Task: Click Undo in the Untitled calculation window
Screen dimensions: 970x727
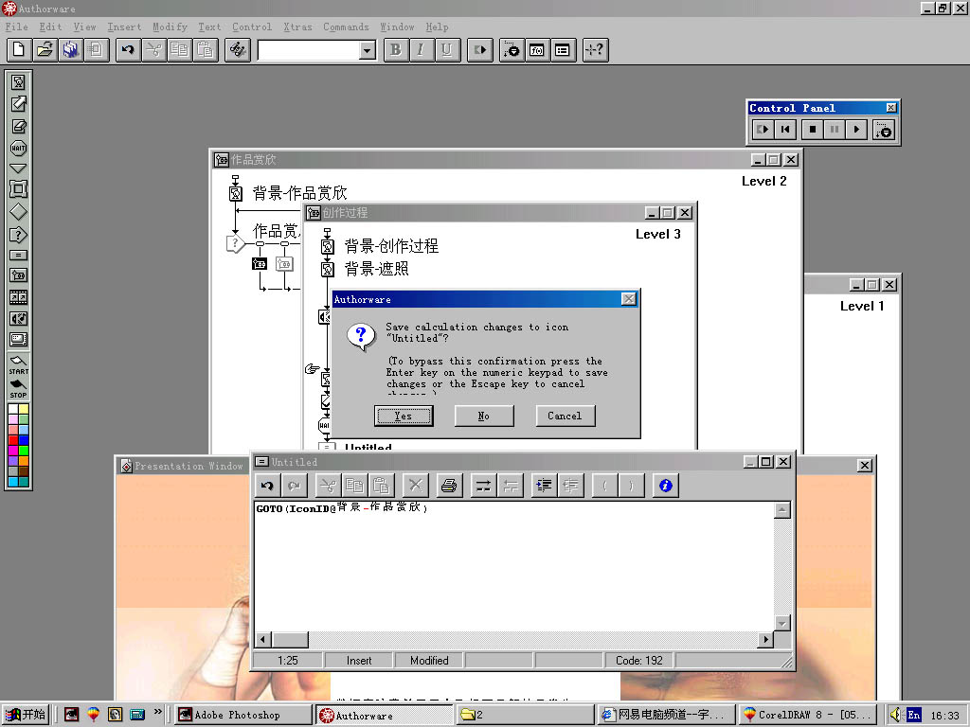Action: click(267, 486)
